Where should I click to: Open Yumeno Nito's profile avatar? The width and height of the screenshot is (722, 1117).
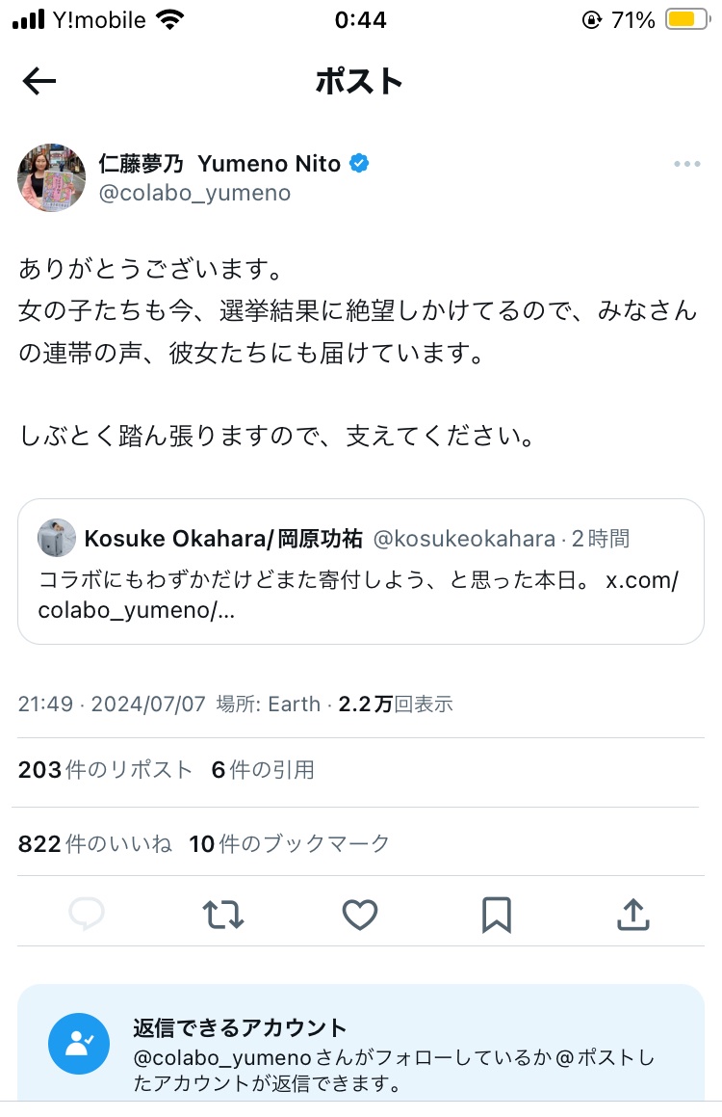[x=51, y=177]
